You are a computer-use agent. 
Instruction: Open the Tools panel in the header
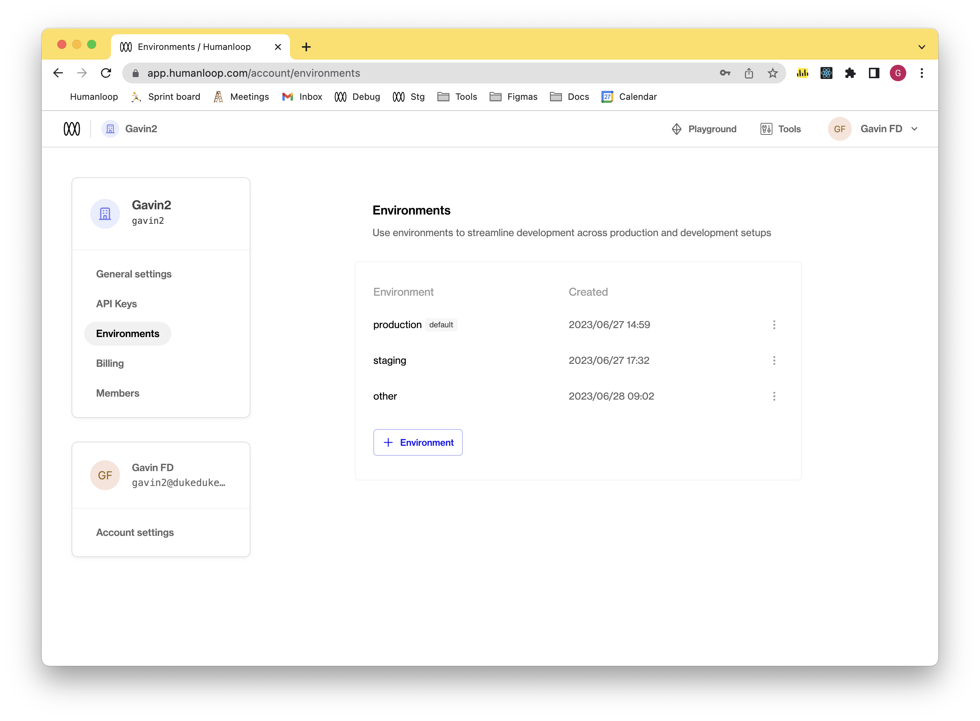(x=780, y=129)
